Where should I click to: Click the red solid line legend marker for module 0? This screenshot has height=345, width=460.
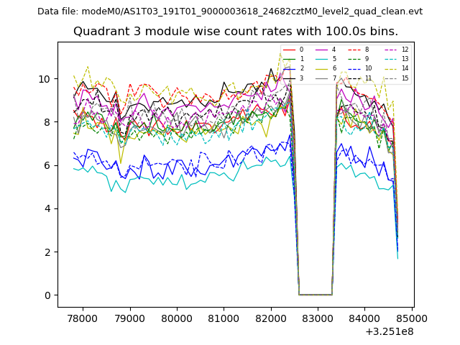click(289, 50)
